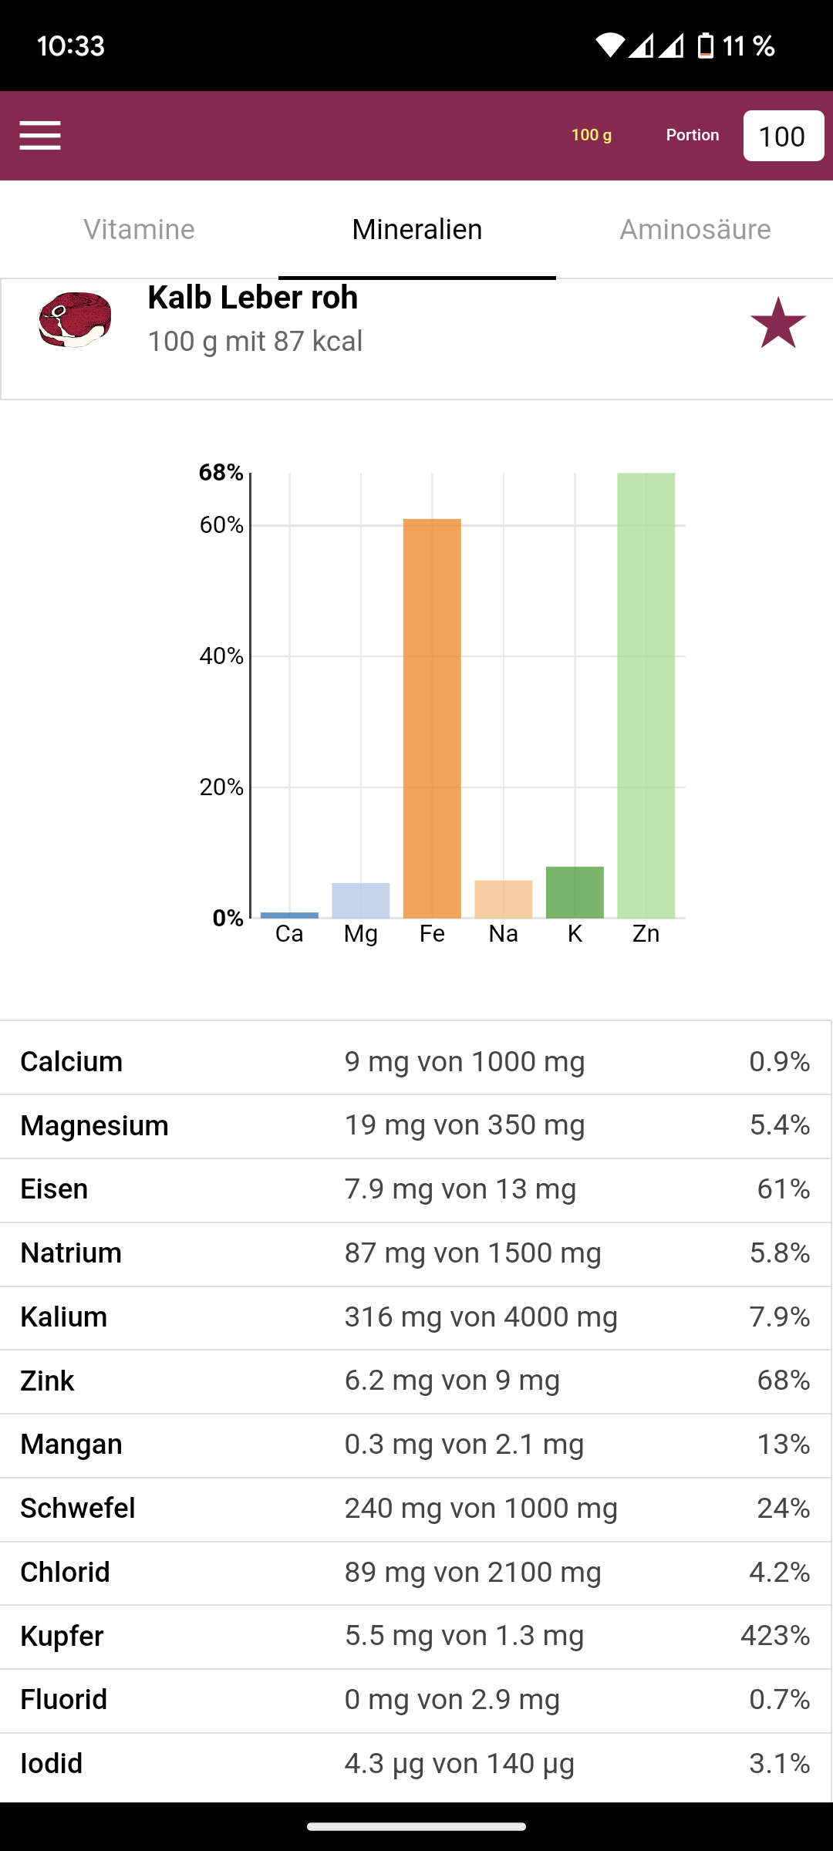
Task: Open the Aminosäure tab
Action: click(x=695, y=229)
